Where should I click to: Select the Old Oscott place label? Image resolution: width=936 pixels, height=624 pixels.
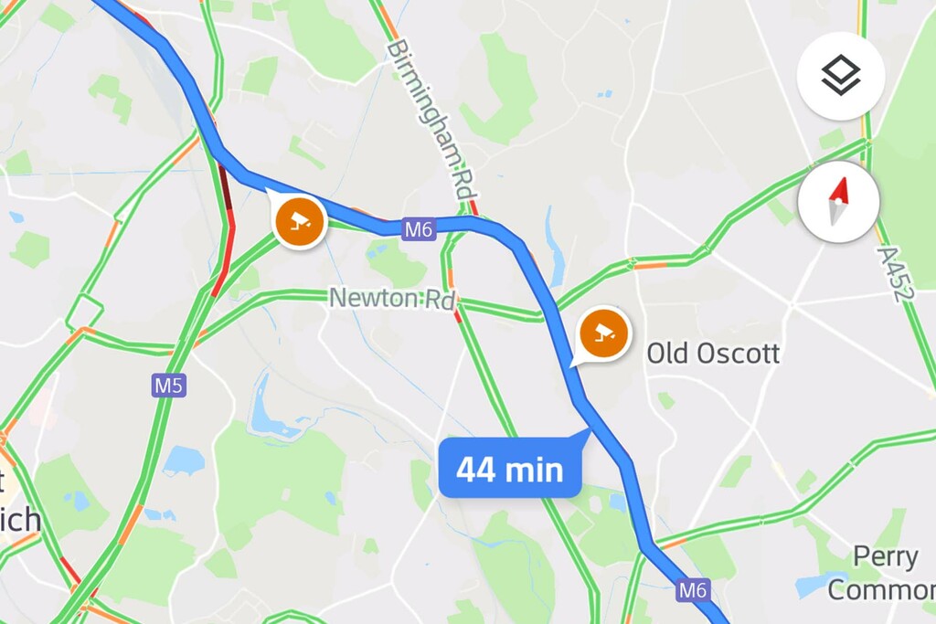(x=713, y=354)
